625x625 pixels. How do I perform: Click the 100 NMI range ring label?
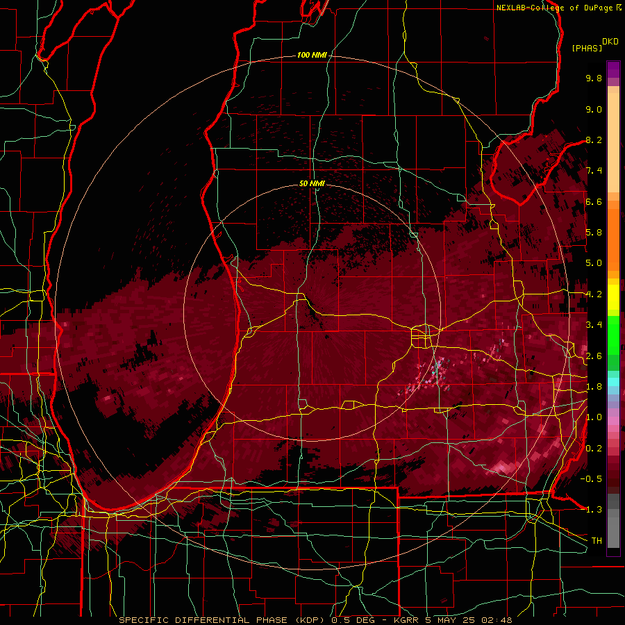(312, 55)
